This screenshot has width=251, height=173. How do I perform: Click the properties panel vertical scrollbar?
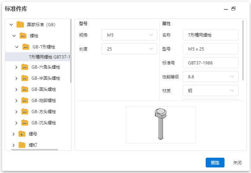click(243, 50)
